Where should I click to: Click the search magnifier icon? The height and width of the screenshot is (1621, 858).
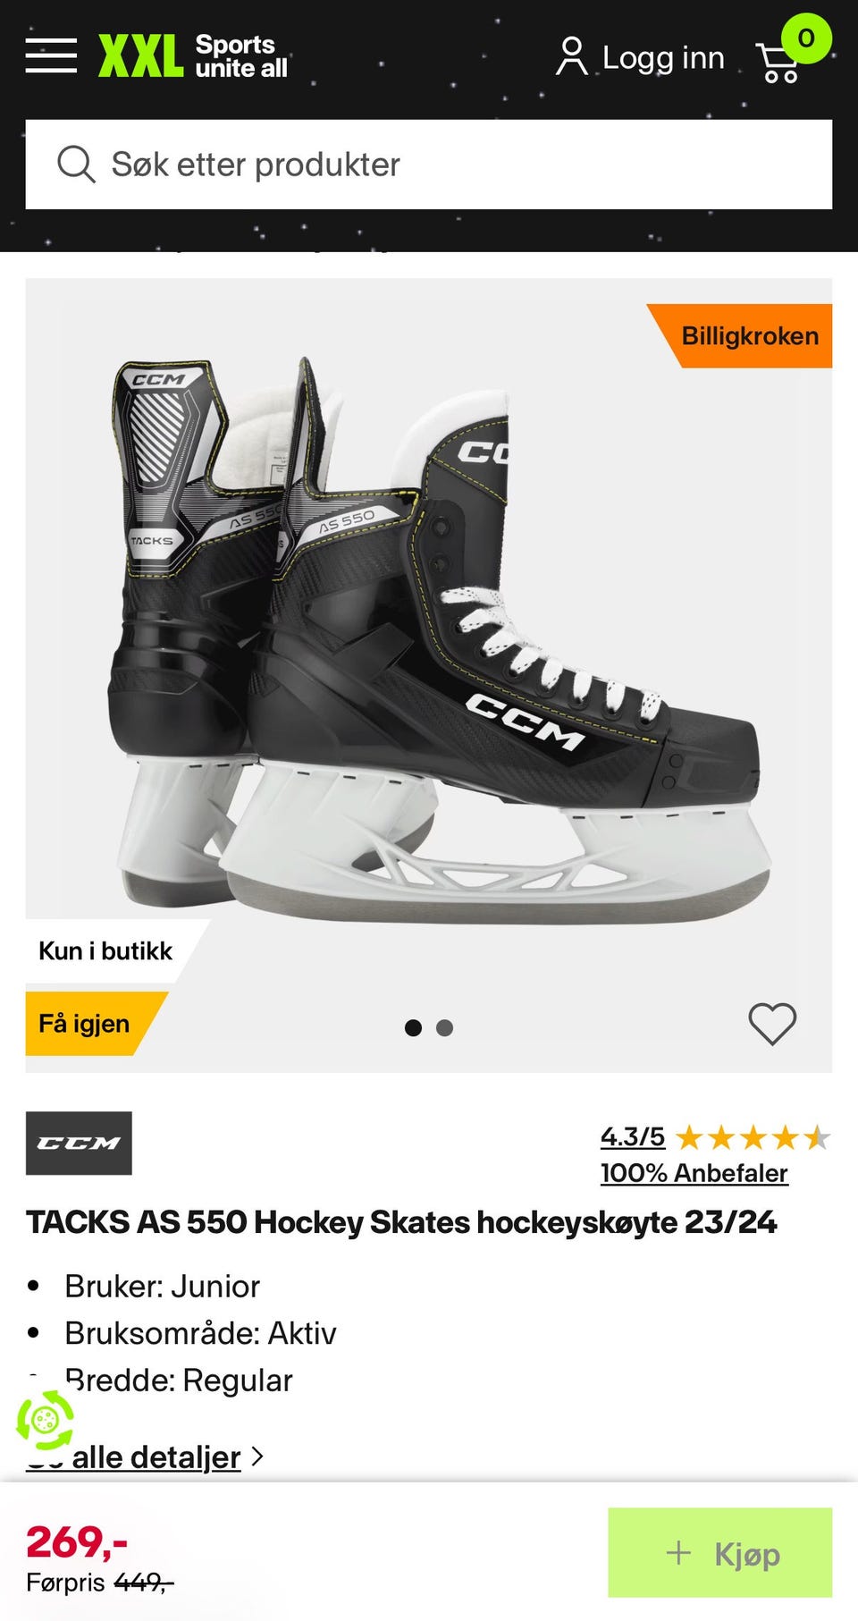click(76, 165)
